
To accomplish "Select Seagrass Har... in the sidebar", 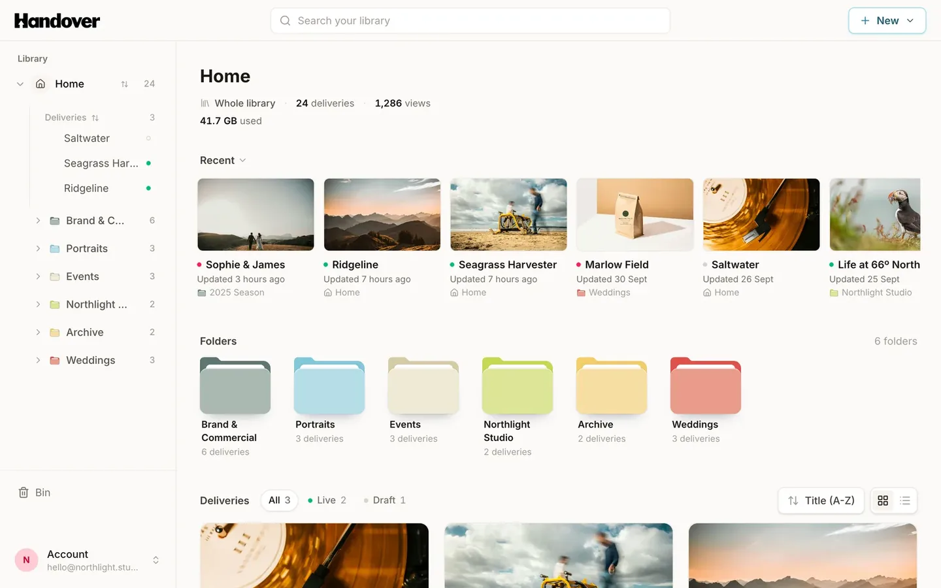I will coord(101,163).
